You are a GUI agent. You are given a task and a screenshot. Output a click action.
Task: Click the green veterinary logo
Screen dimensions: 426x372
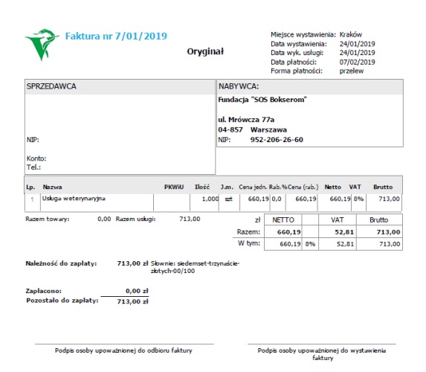coord(42,45)
